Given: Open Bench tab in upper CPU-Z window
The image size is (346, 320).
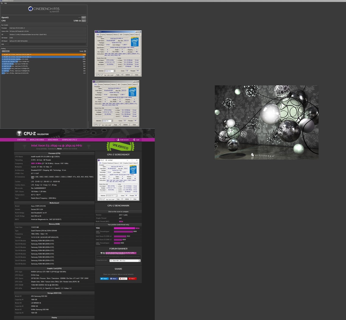Looking at the screenshot, I should pos(132,35).
